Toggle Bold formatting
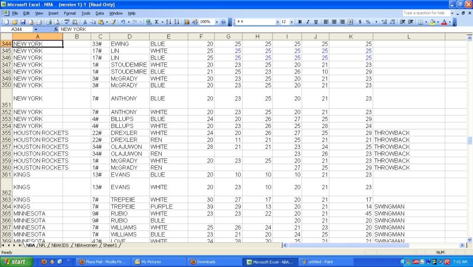Screen dimensions: 473x267 [300, 22]
